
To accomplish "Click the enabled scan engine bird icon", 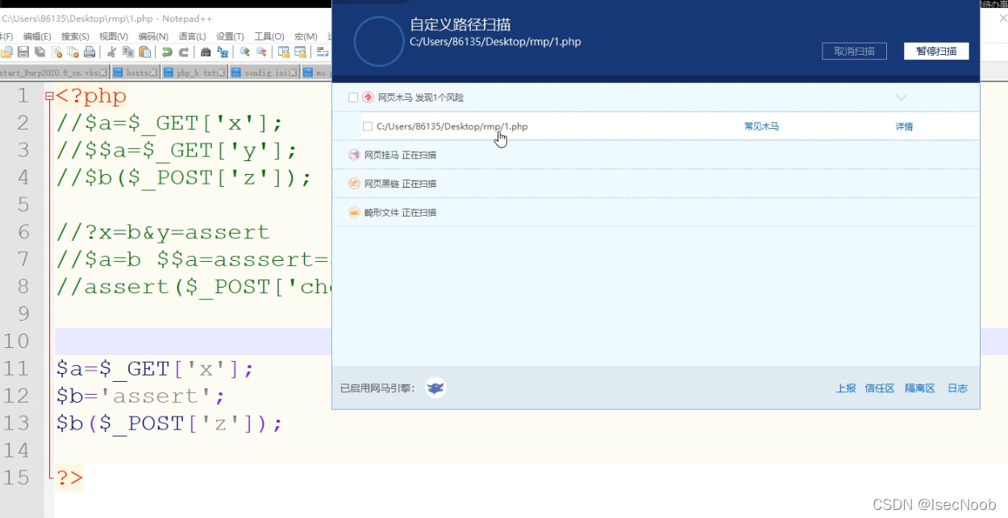I will tap(435, 388).
